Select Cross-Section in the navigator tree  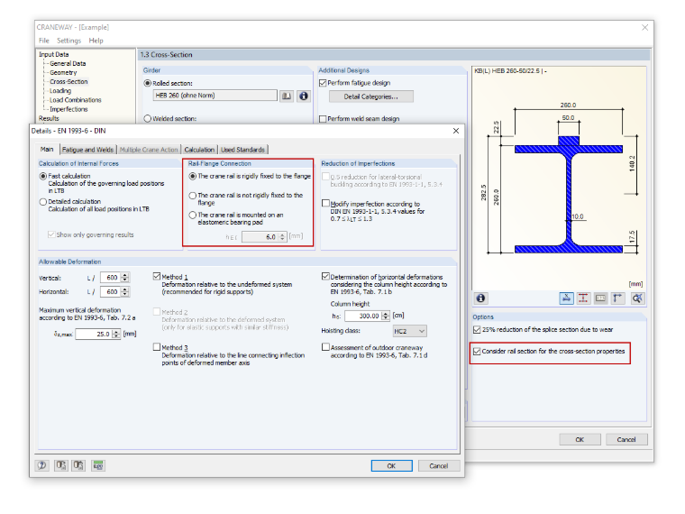(68, 82)
